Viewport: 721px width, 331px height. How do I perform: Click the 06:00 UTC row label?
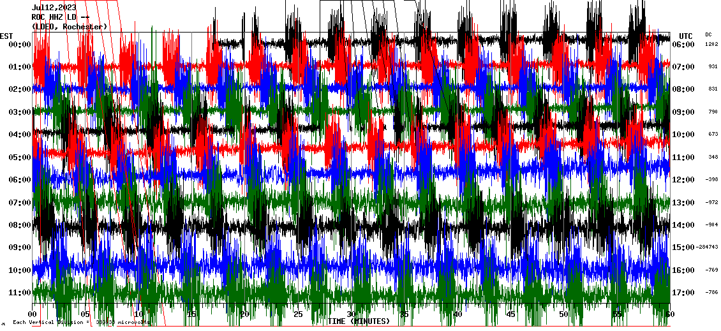pyautogui.click(x=687, y=45)
